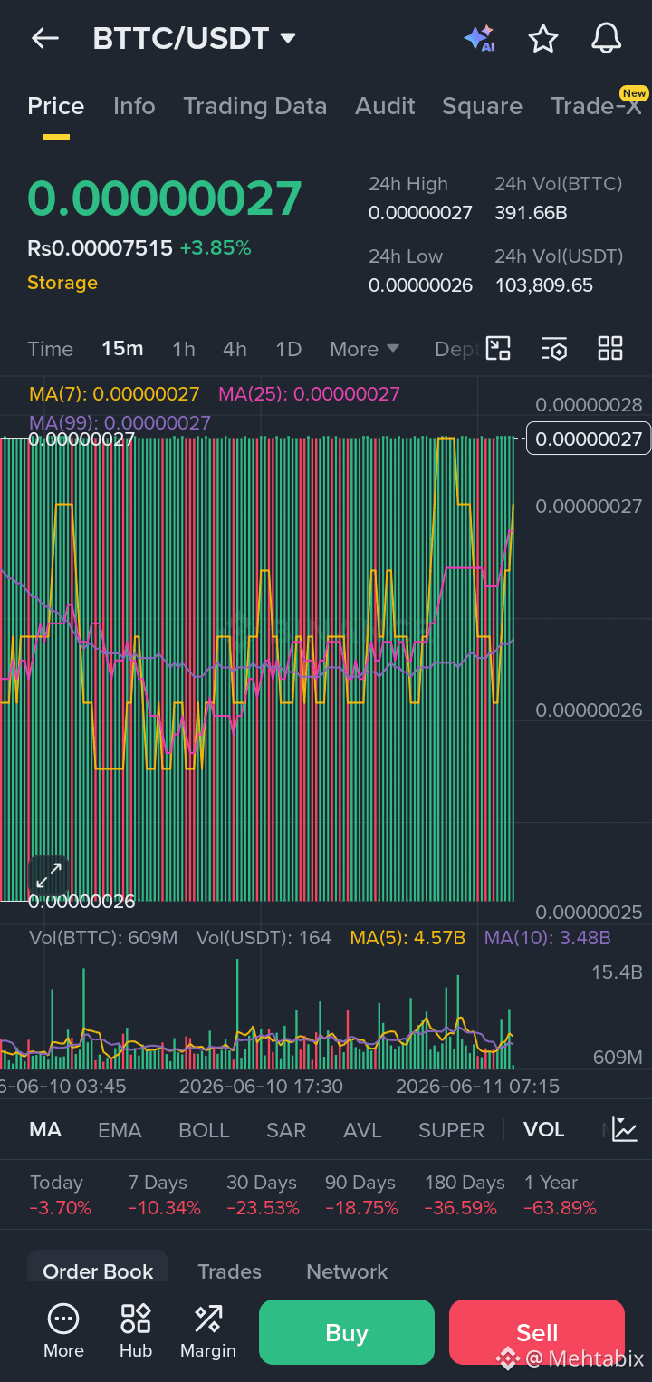Image resolution: width=652 pixels, height=1382 pixels.
Task: Switch to Trades section
Action: click(x=230, y=1271)
